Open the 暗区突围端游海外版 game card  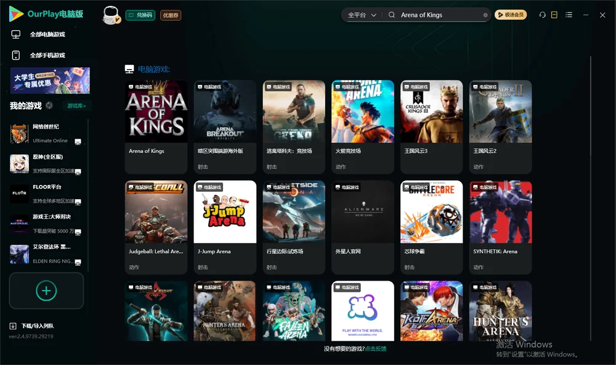225,126
